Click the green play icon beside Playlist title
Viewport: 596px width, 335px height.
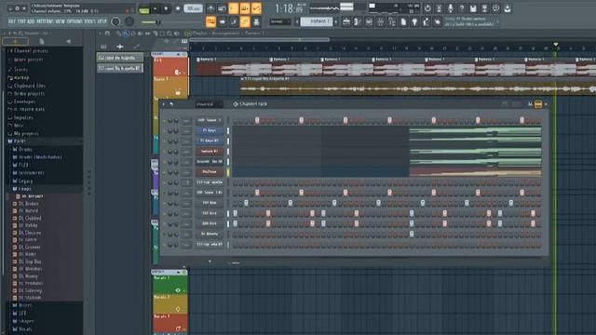tap(188, 33)
